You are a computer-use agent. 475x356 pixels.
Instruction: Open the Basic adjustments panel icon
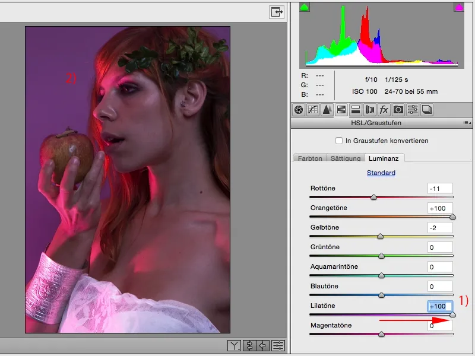pos(299,110)
